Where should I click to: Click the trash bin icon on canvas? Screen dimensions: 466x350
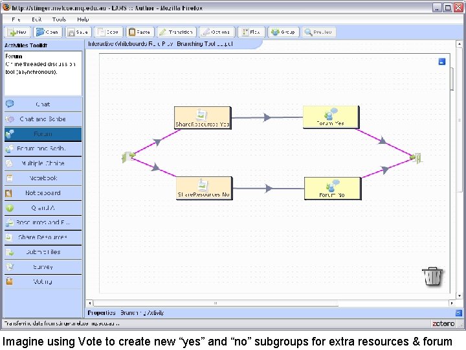[432, 276]
